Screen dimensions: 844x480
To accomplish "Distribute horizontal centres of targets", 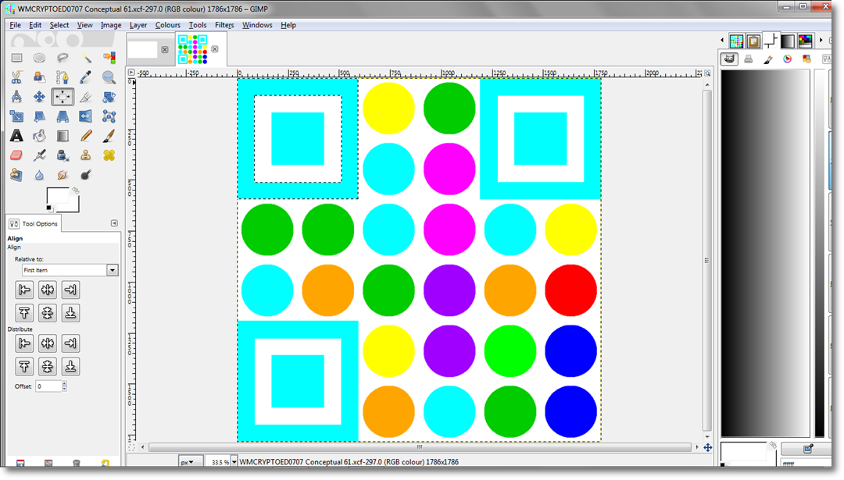I will [x=48, y=343].
